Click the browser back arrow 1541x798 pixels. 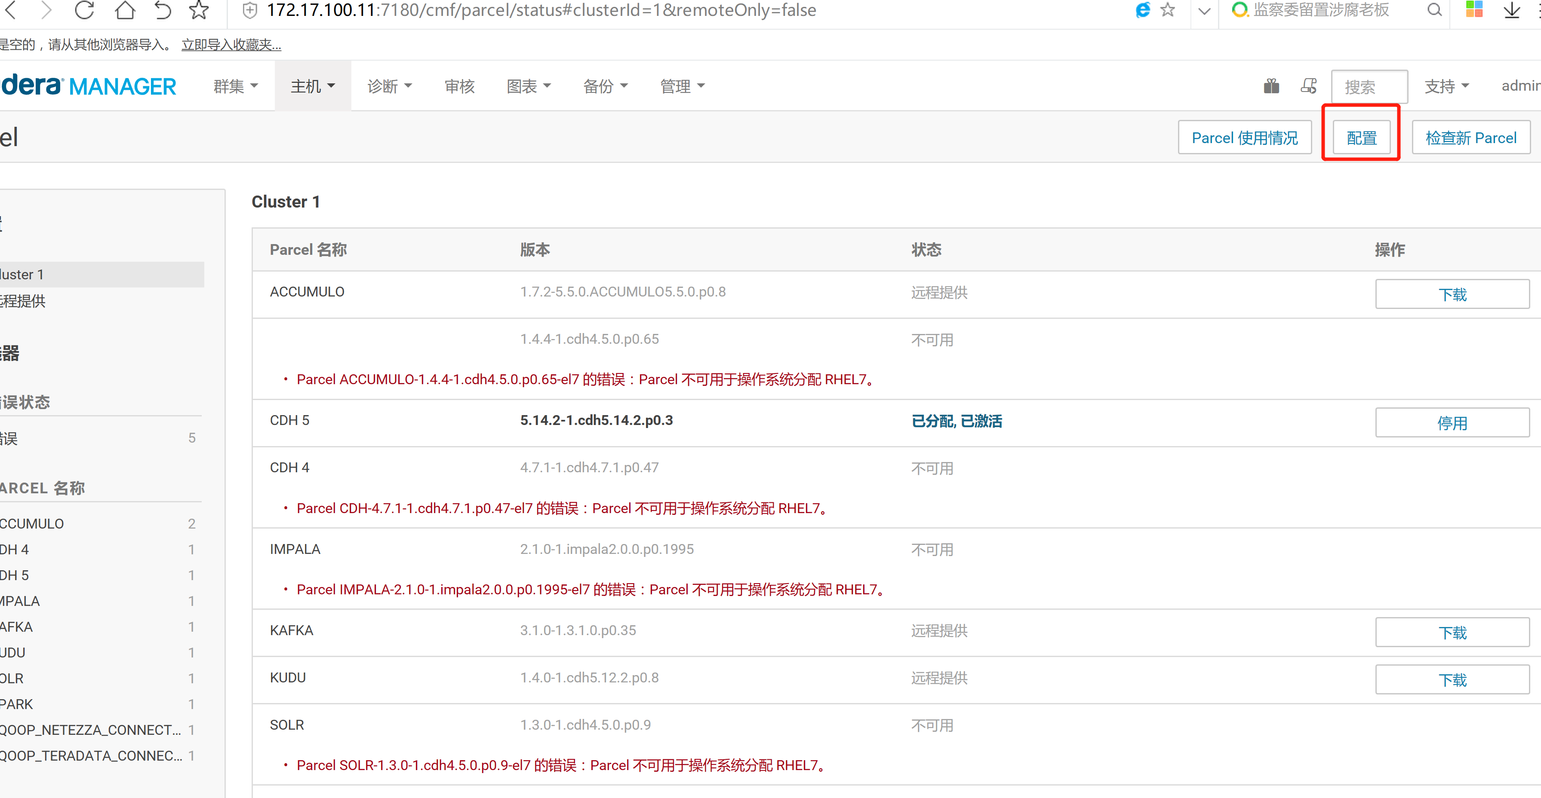[x=10, y=9]
